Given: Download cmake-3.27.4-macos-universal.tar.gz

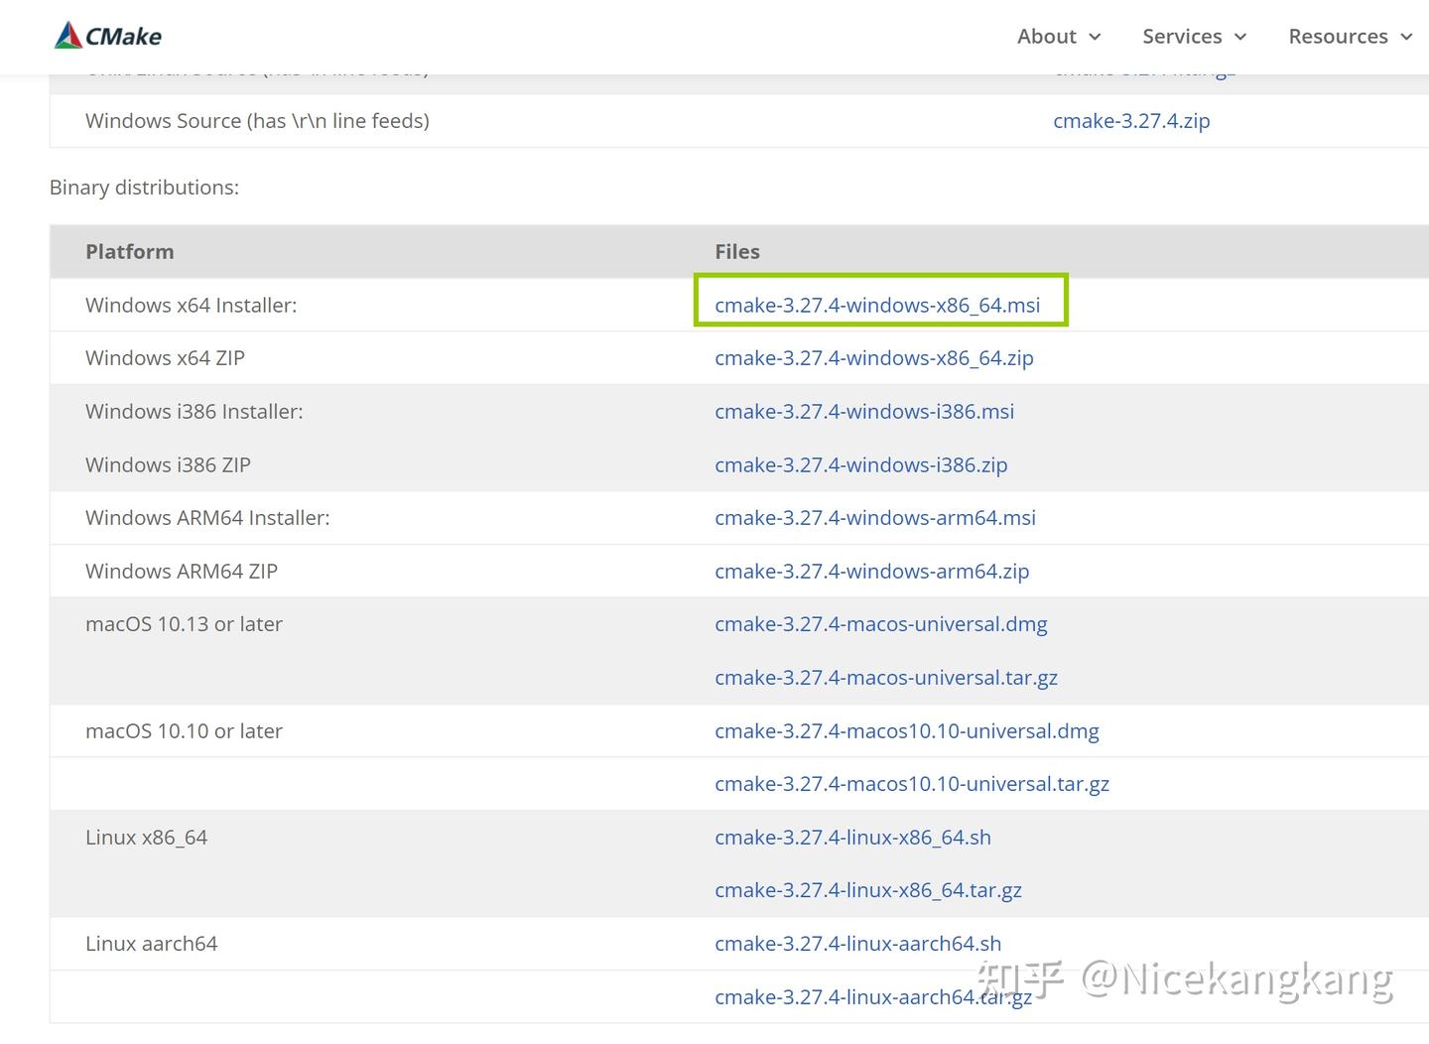Looking at the screenshot, I should coord(886,677).
